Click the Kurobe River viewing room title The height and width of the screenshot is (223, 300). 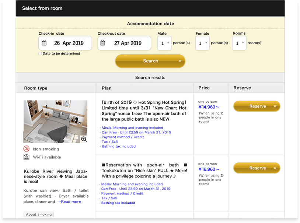pos(56,176)
